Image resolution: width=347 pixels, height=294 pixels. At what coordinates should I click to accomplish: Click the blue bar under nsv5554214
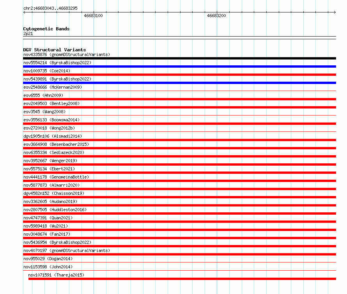(x=179, y=66)
